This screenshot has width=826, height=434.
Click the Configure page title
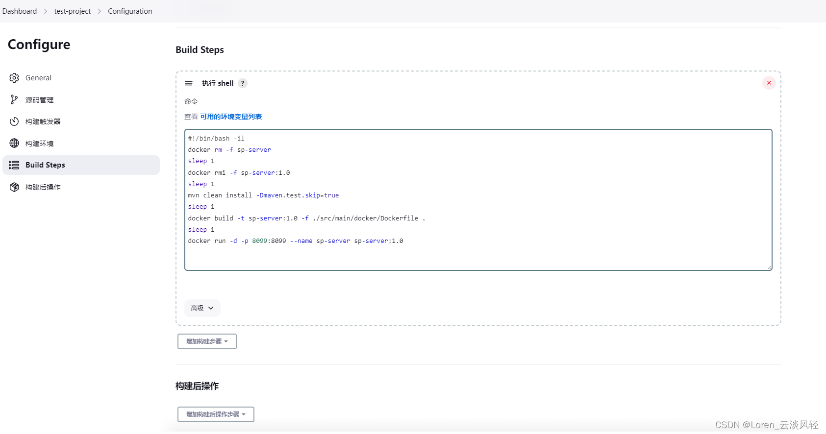39,45
